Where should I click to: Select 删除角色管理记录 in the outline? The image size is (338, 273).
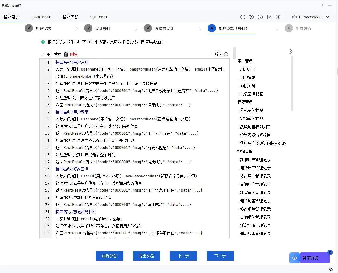tap(255, 201)
